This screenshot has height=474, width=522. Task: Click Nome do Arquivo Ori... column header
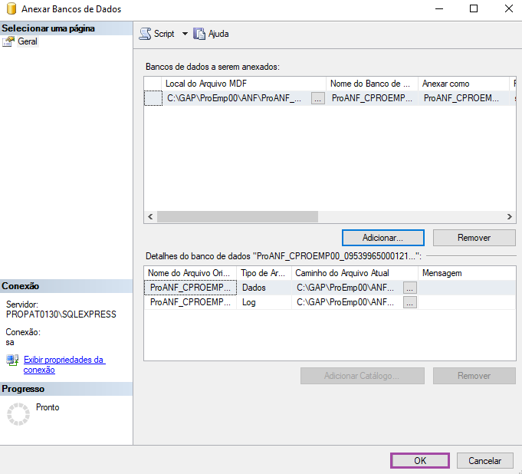point(190,273)
